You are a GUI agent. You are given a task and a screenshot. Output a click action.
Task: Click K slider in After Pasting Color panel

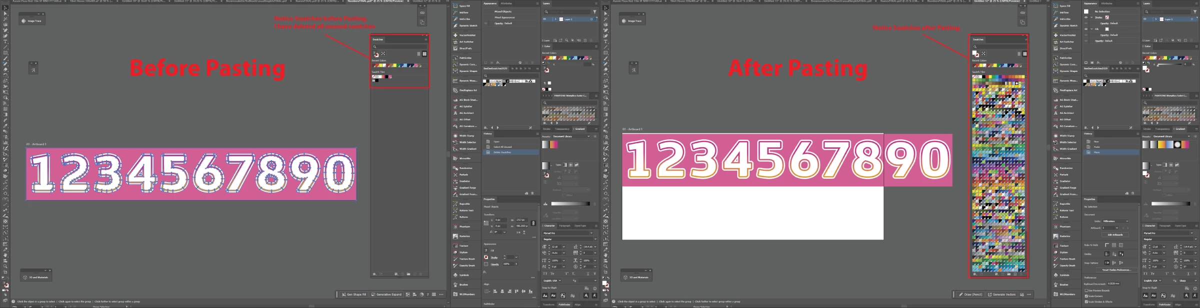point(1169,64)
